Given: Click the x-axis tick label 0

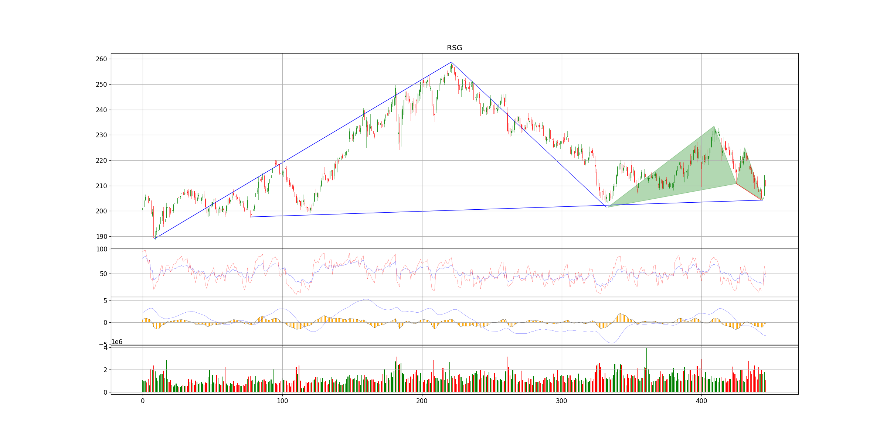Looking at the screenshot, I should coord(143,401).
